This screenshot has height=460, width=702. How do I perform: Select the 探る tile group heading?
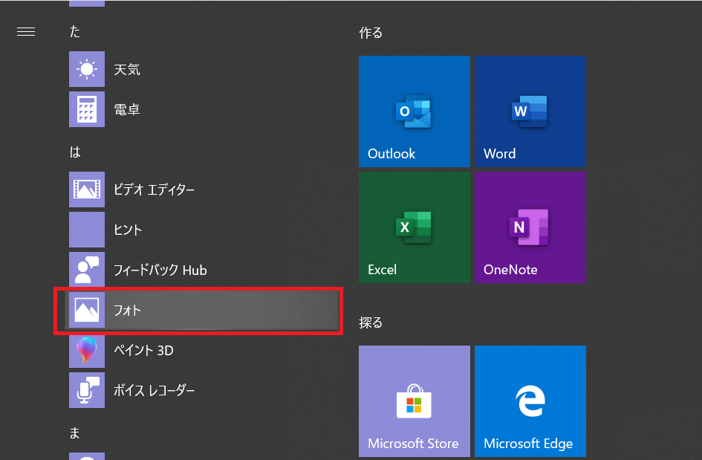[371, 323]
